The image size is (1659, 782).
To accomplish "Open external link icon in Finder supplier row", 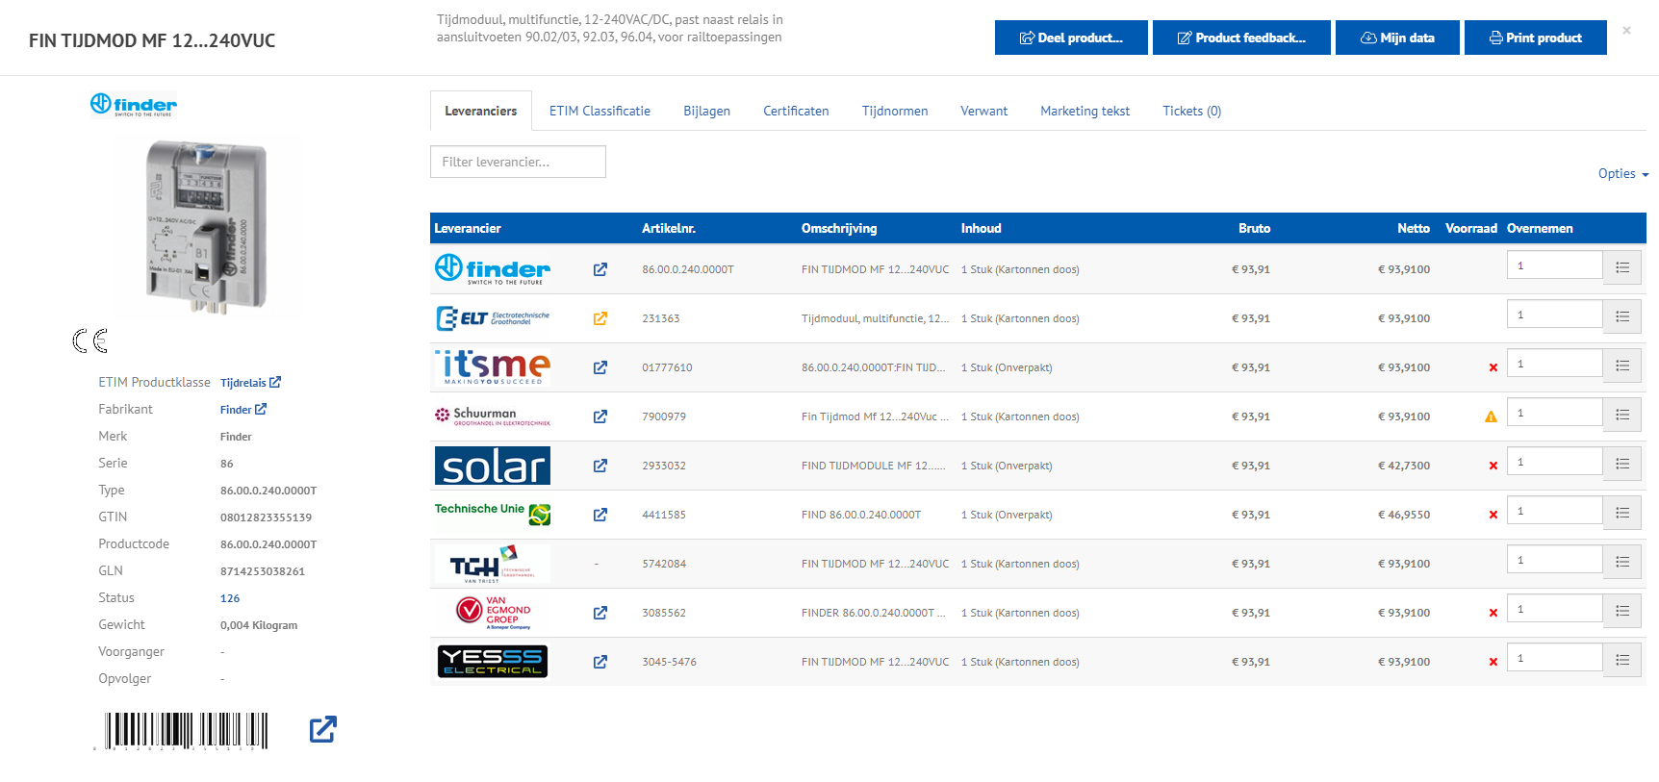I will click(600, 269).
